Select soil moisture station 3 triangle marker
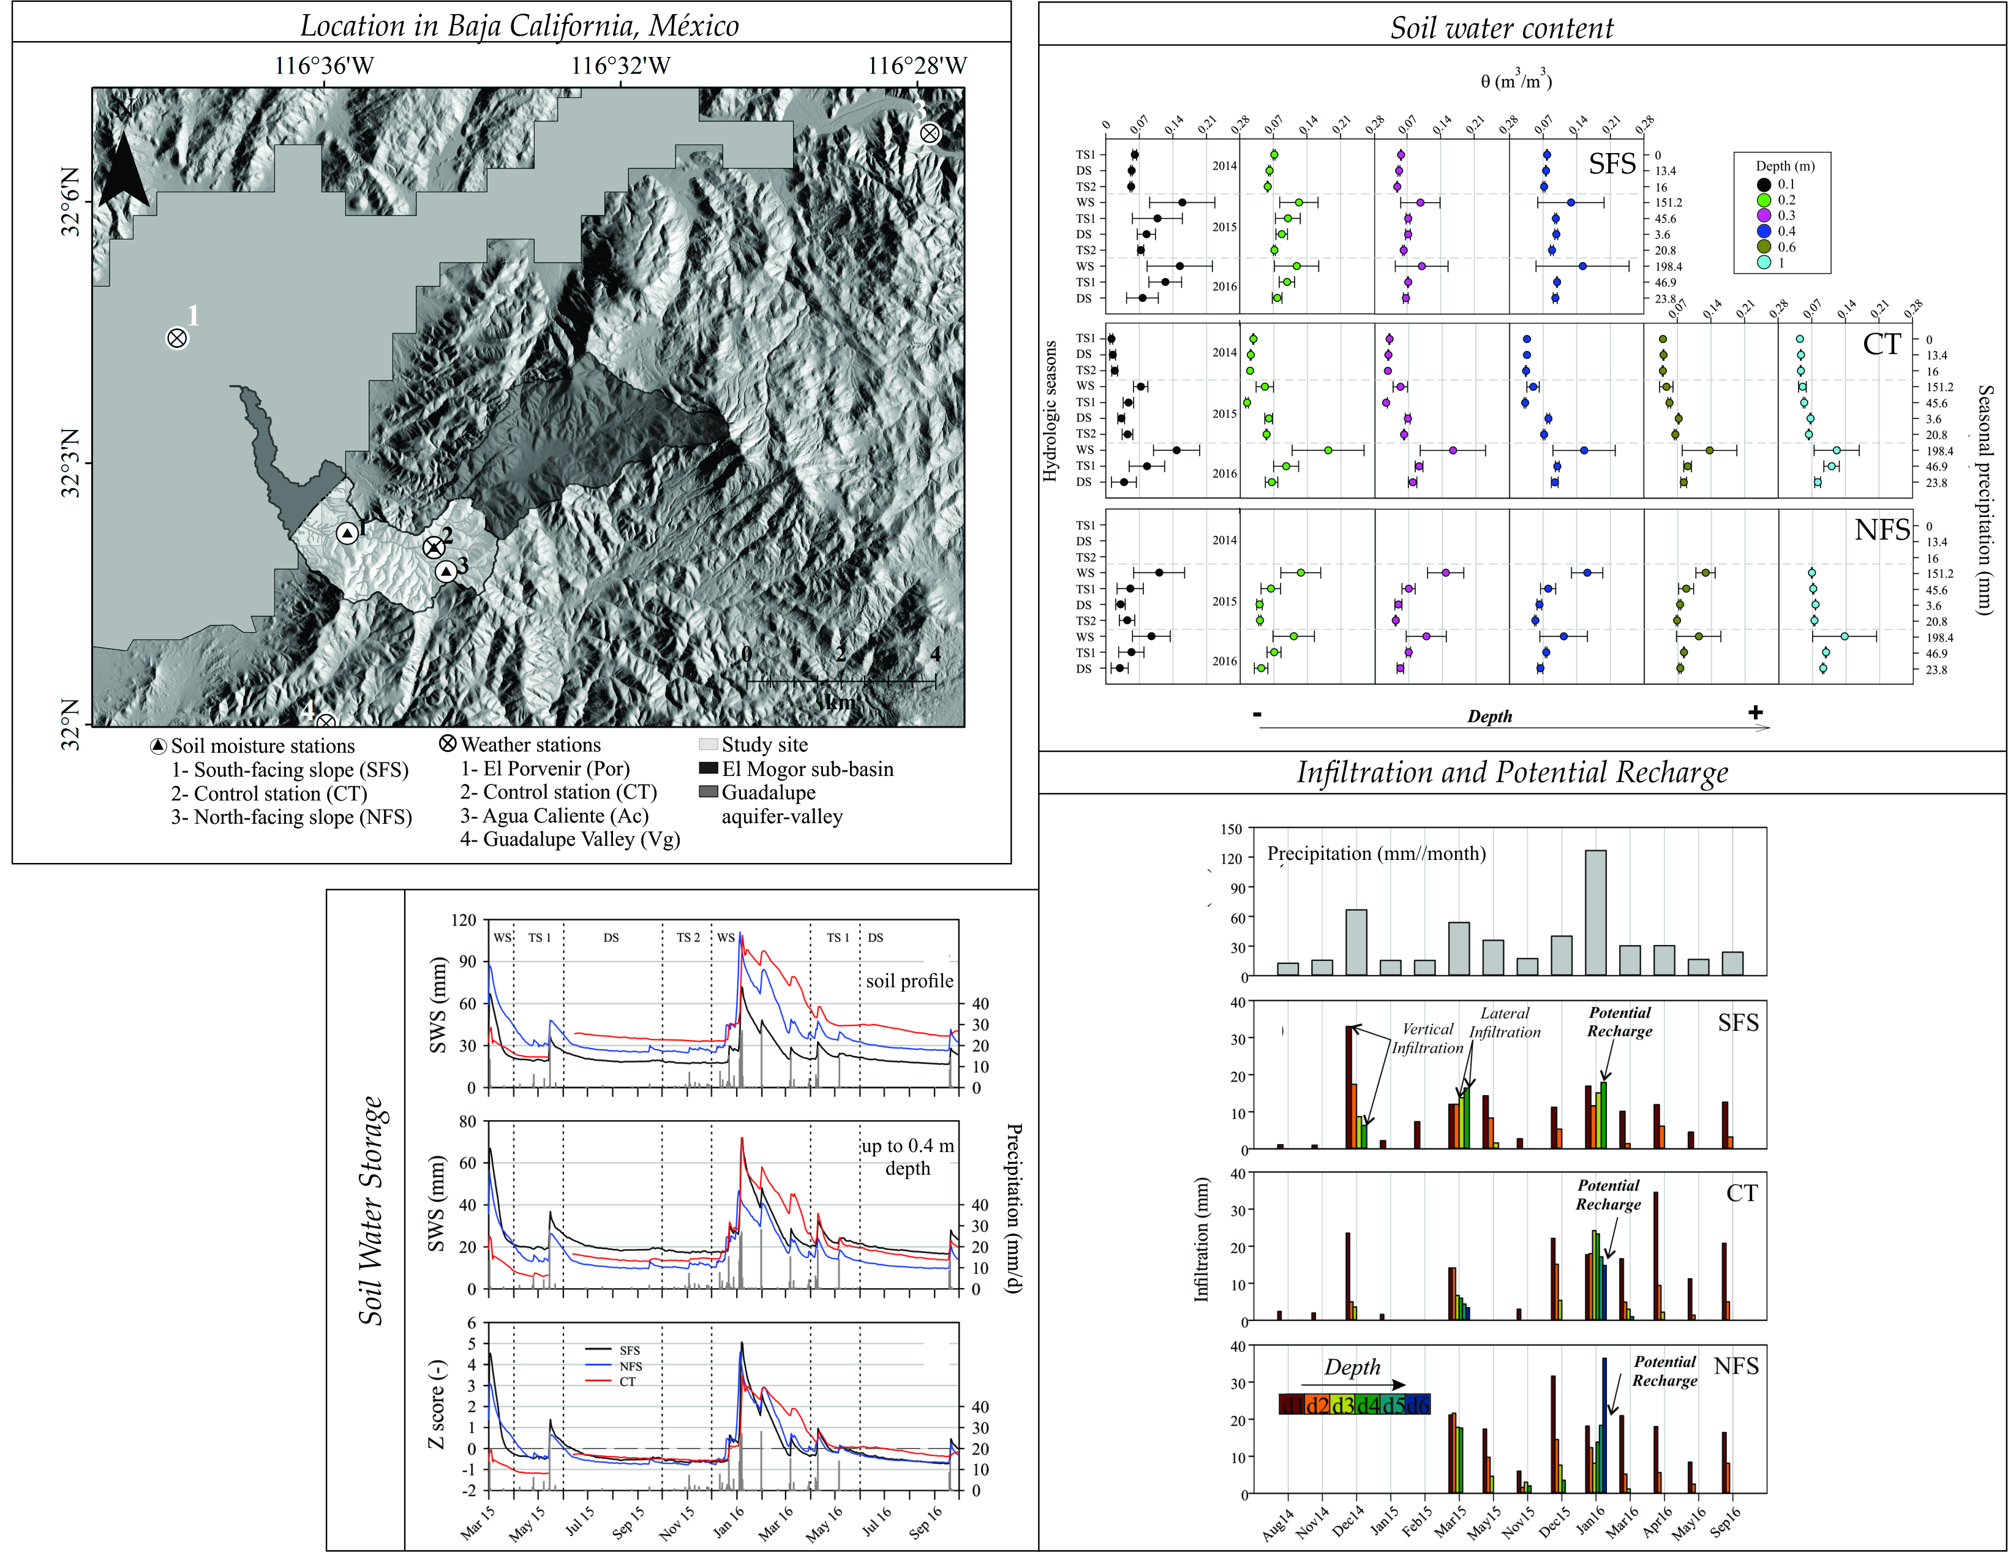The height and width of the screenshot is (1552, 2008). coord(446,572)
